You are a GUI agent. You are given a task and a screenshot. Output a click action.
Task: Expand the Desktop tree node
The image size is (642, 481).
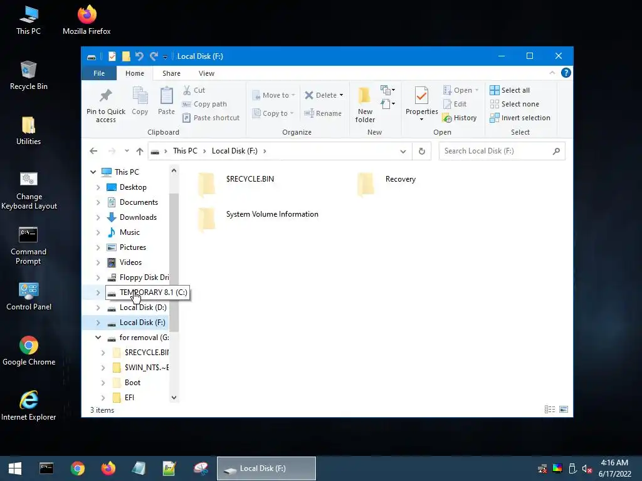pyautogui.click(x=98, y=187)
